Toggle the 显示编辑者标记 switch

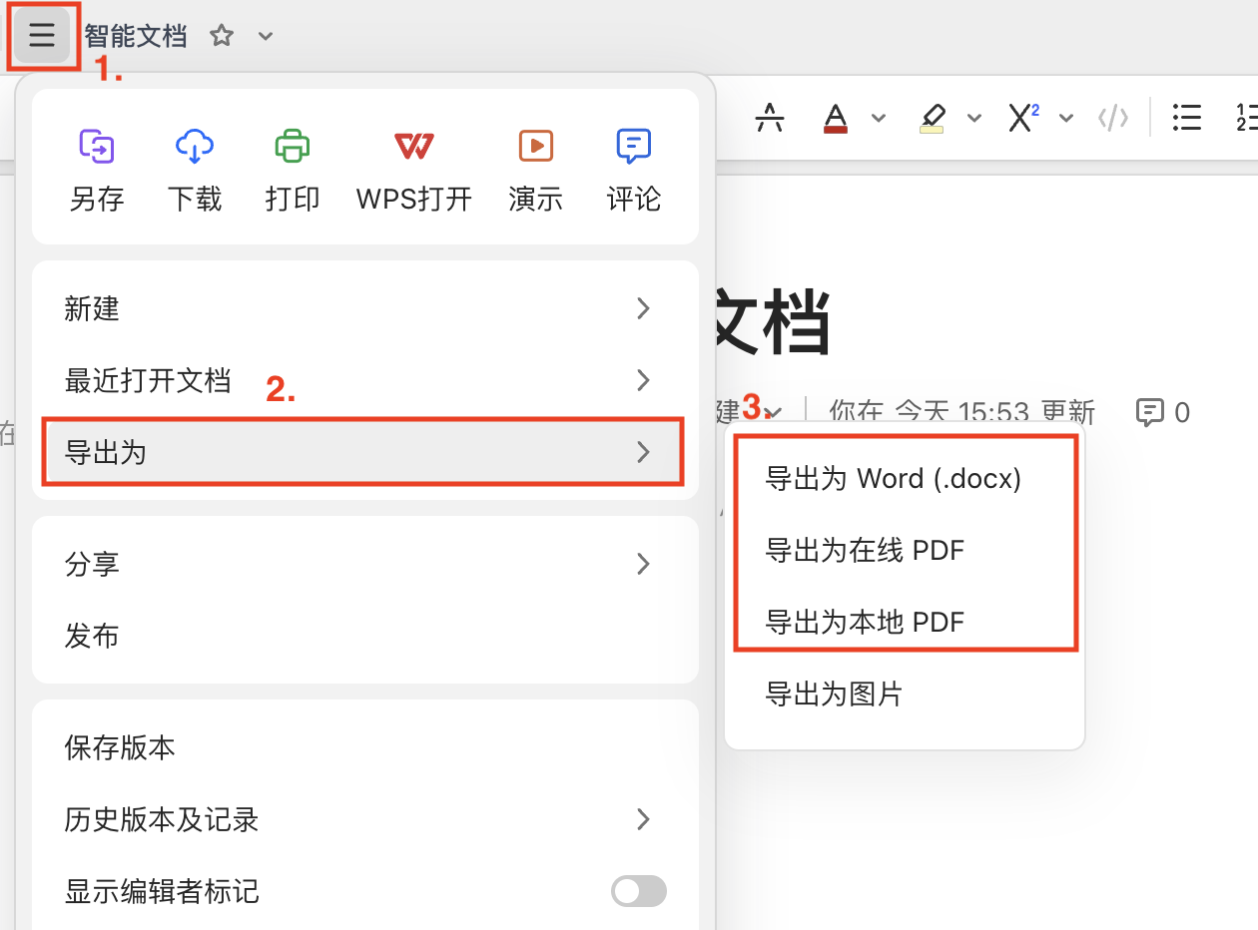[639, 891]
